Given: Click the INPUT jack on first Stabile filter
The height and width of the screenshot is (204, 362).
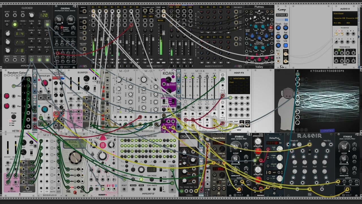Looking at the screenshot, I should pos(239,189).
